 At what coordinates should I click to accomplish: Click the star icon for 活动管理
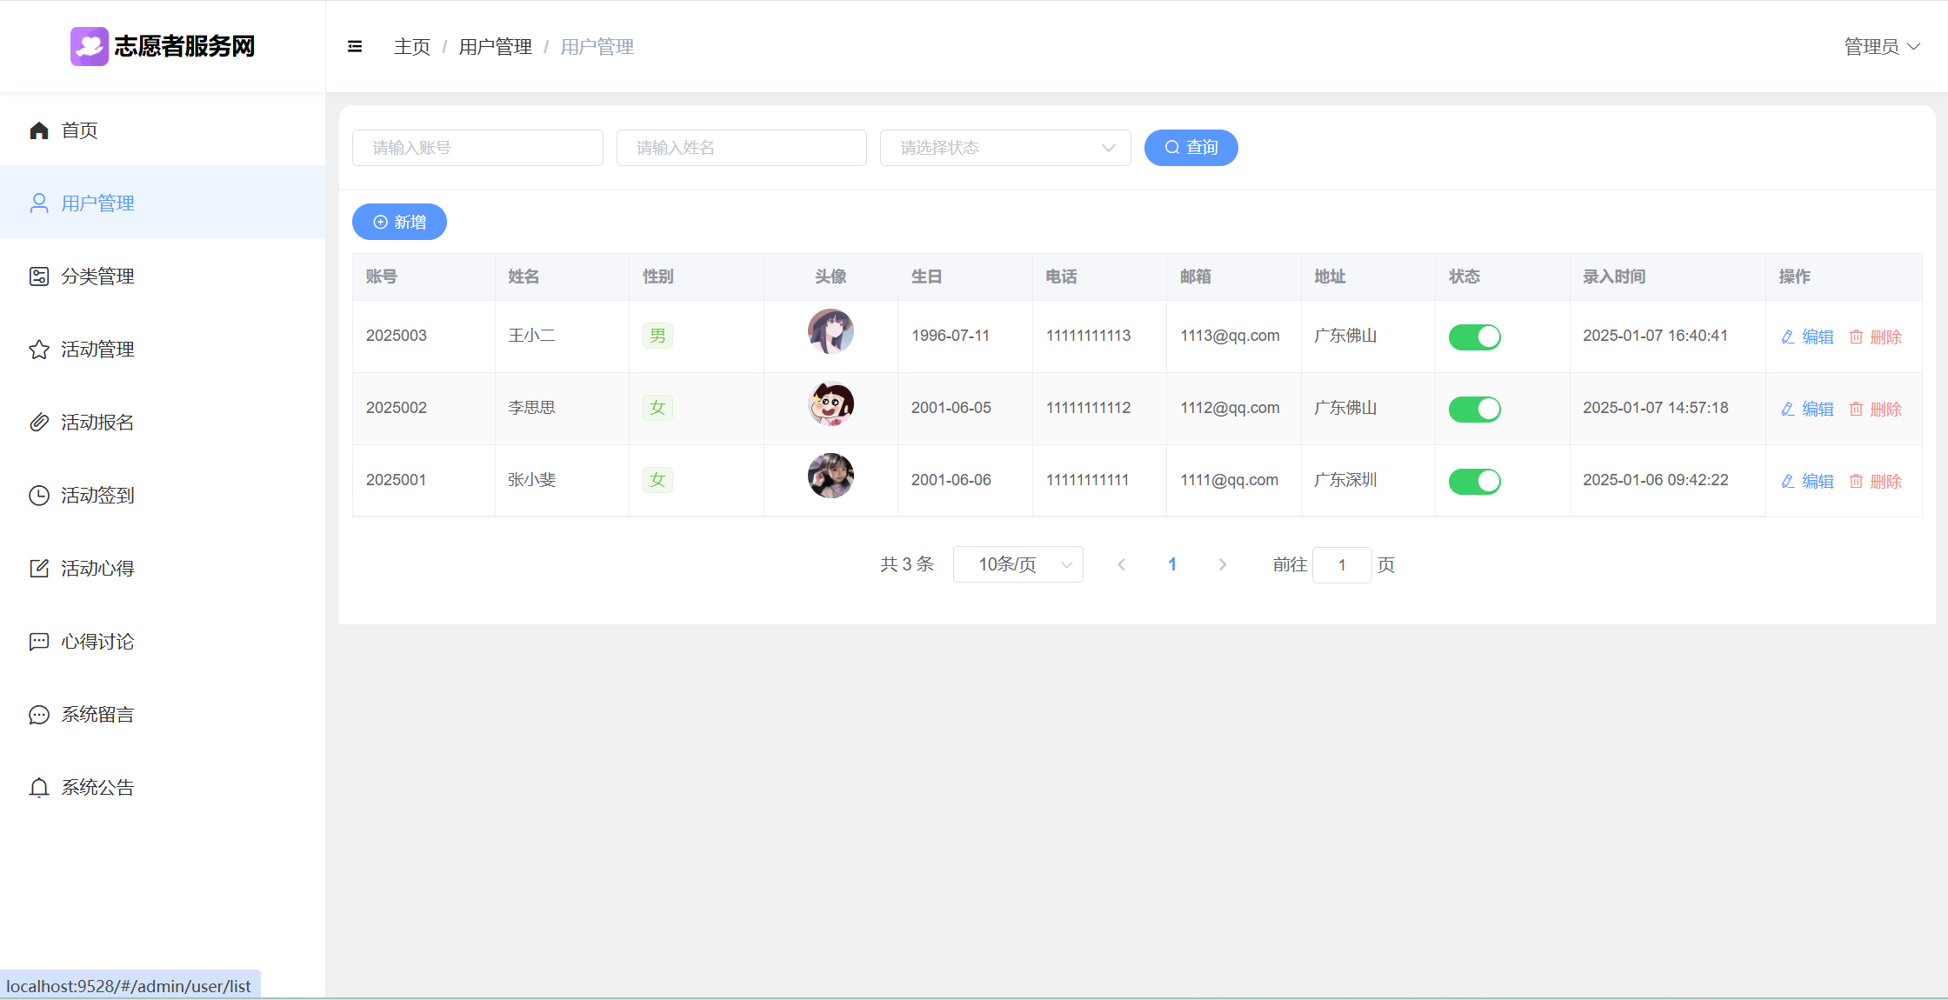[39, 350]
